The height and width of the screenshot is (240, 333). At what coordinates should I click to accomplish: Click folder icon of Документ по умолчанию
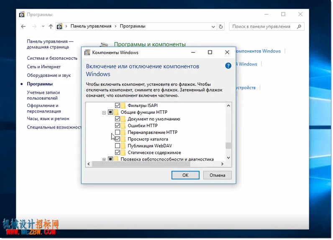click(x=123, y=119)
